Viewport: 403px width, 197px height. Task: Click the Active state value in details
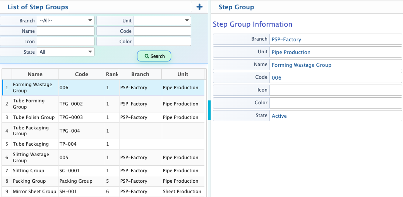[x=279, y=116]
